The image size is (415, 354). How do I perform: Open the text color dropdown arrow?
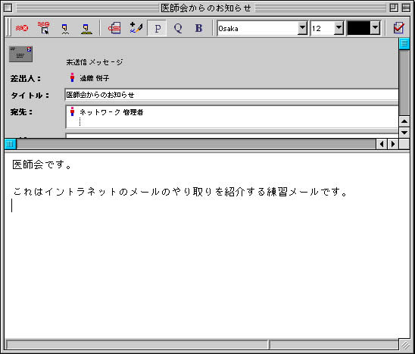pos(376,28)
